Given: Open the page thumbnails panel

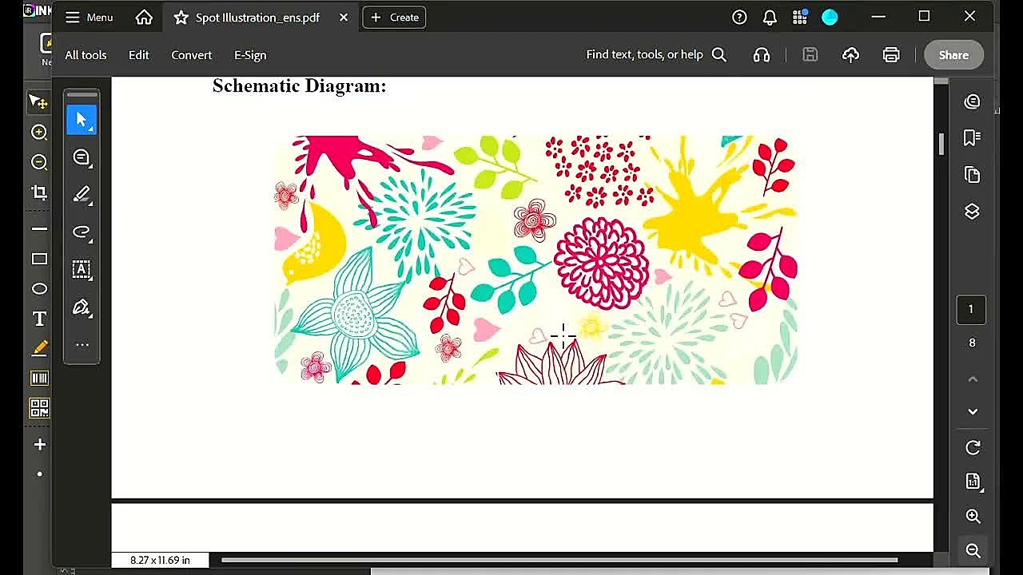Looking at the screenshot, I should pos(972,175).
